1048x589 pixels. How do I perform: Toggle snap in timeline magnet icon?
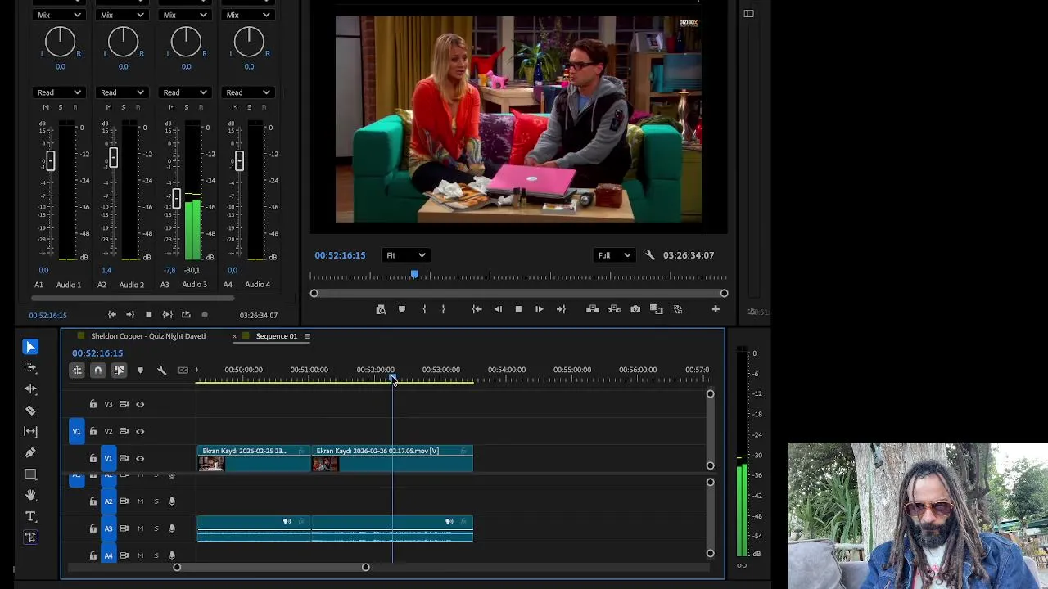click(x=97, y=371)
